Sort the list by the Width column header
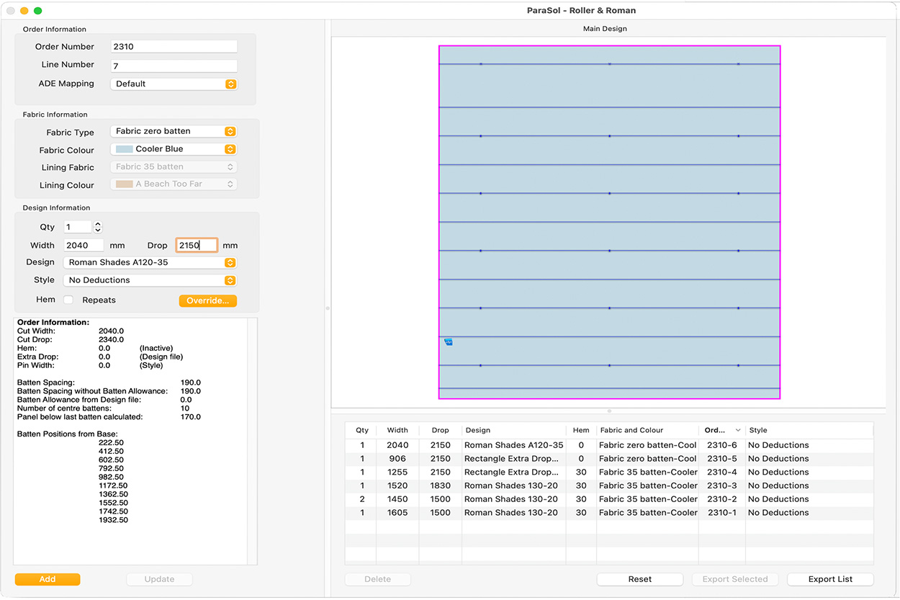Viewport: 900px width, 600px height. pyautogui.click(x=397, y=431)
